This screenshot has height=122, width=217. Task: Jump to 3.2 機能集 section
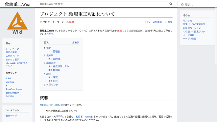(x=56, y=70)
